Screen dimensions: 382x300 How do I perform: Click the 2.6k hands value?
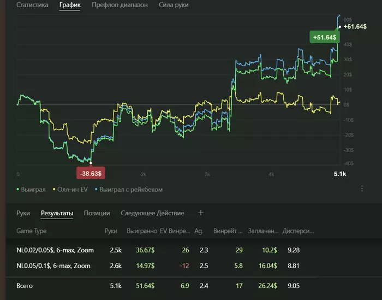(116, 266)
